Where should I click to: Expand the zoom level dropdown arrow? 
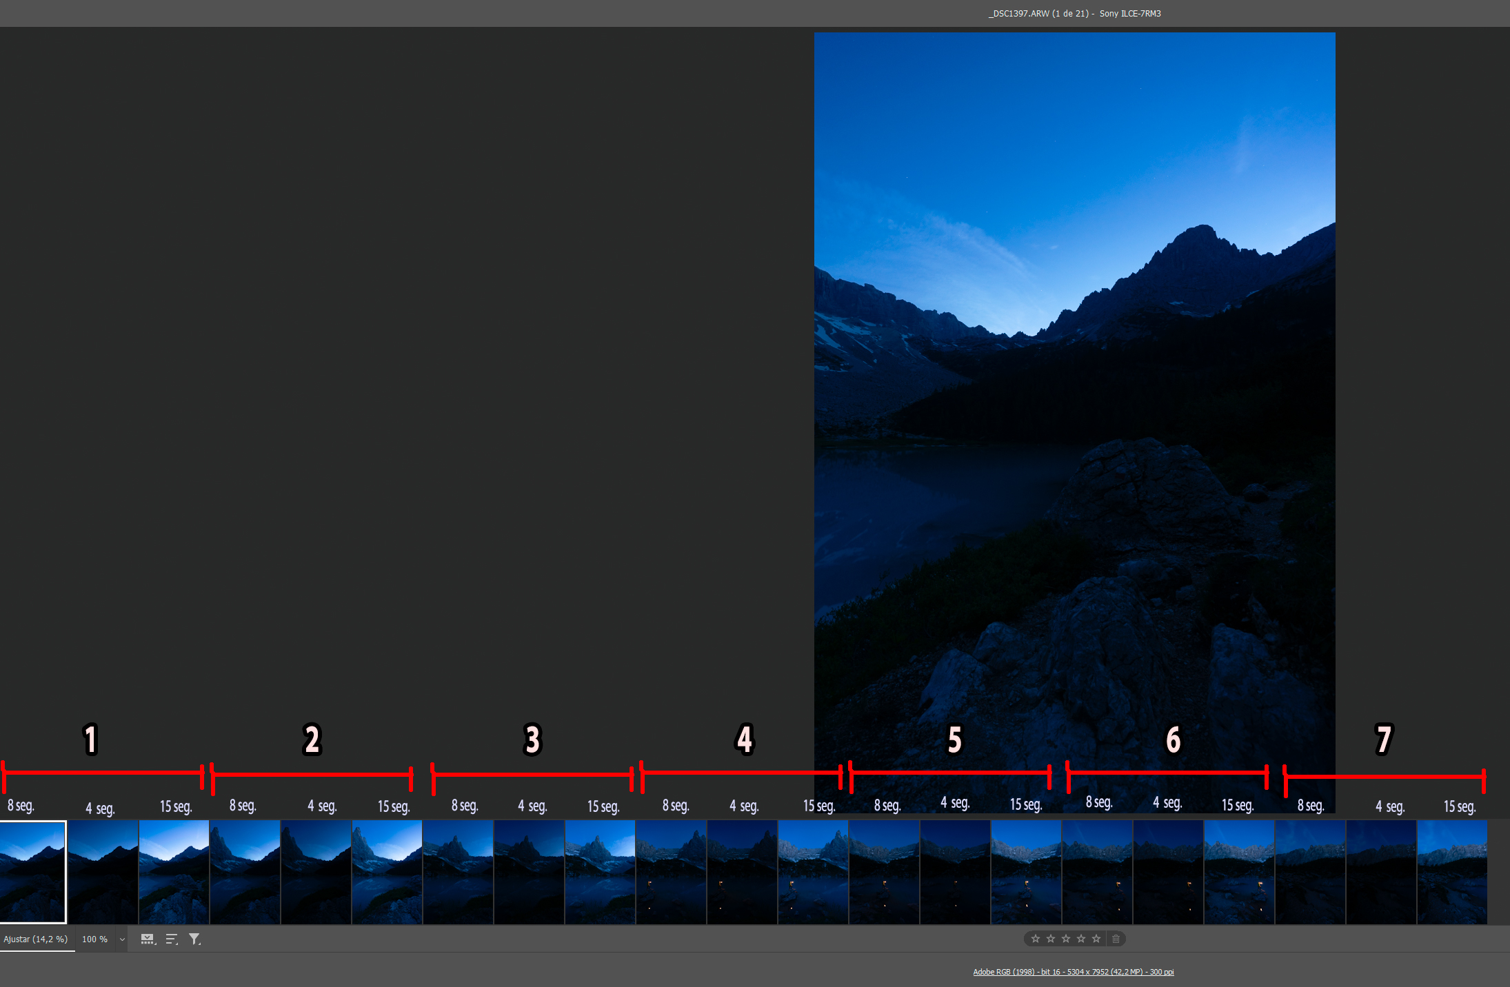point(122,939)
